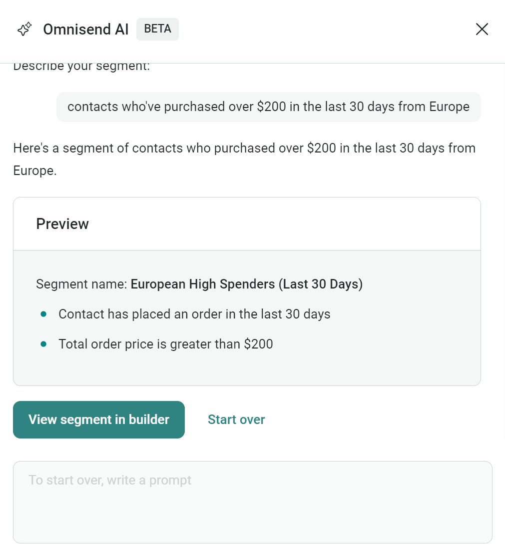Select the original segment prompt bubble
The image size is (505, 554).
268,106
